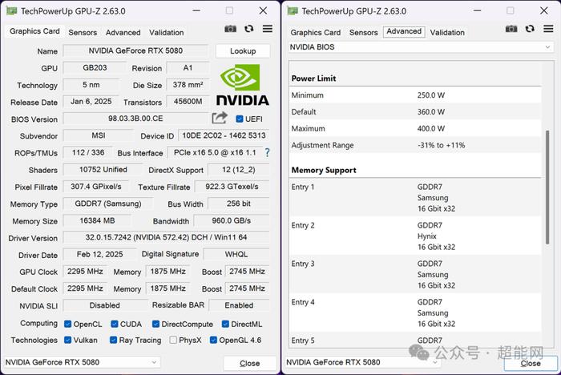The image size is (561, 375).
Task: Open Validation tab in right window
Action: point(447,33)
